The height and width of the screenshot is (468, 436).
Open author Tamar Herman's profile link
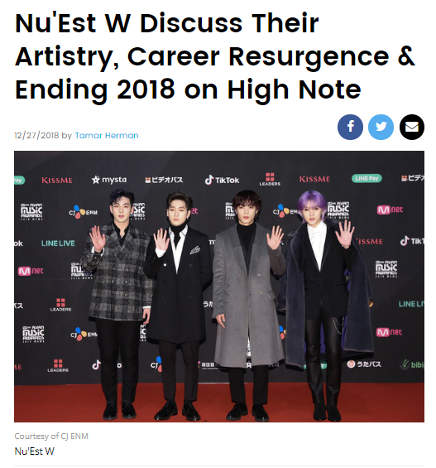107,136
